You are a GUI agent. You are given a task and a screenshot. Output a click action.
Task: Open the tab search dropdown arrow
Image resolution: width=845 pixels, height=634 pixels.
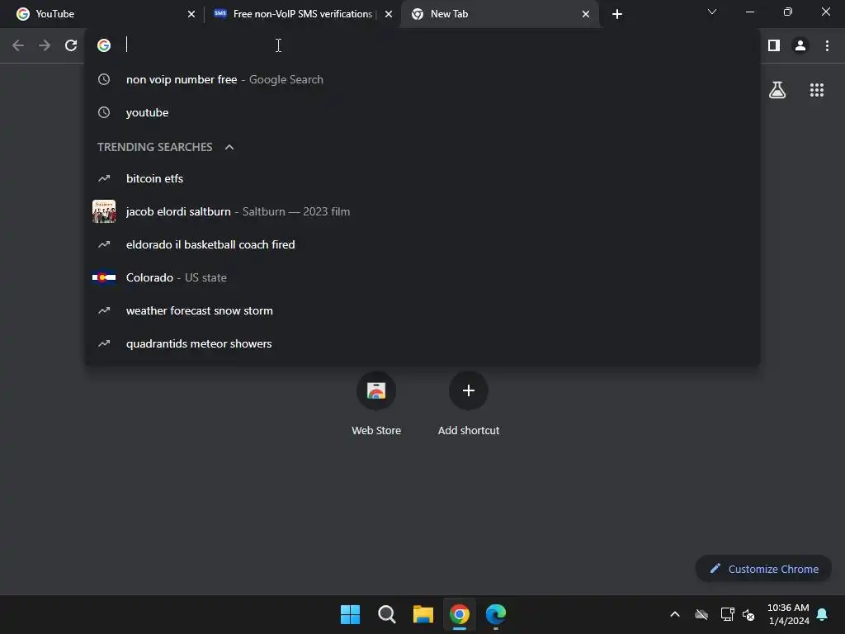(712, 12)
